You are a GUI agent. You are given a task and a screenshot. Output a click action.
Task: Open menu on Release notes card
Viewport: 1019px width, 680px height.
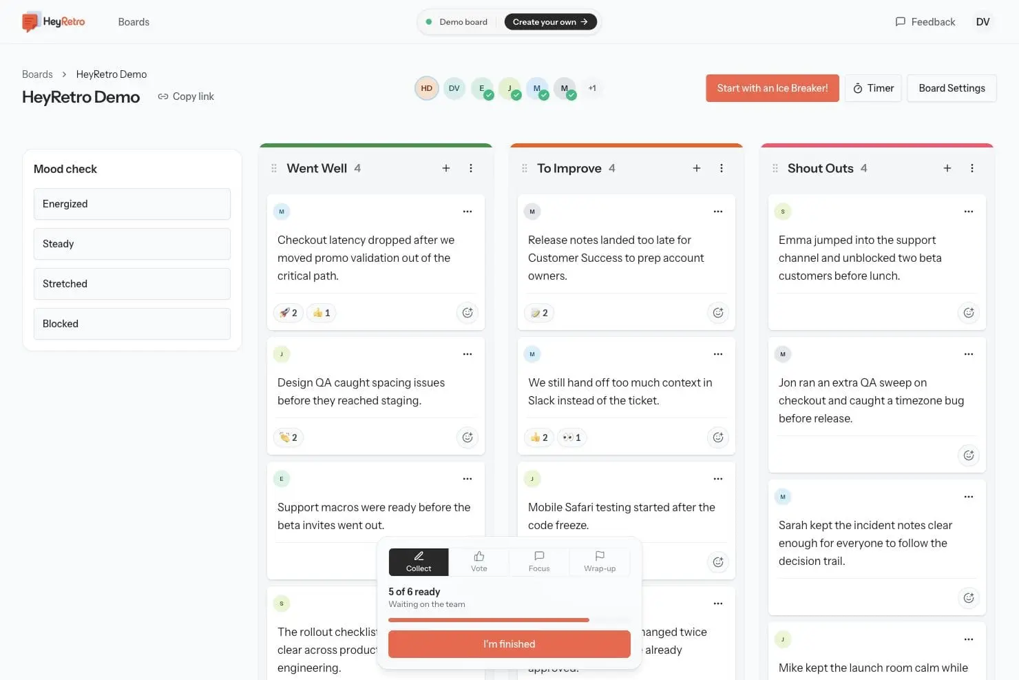click(x=718, y=212)
